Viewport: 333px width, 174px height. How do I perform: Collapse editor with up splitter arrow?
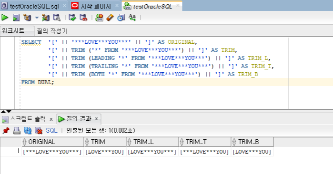tap(3, 111)
